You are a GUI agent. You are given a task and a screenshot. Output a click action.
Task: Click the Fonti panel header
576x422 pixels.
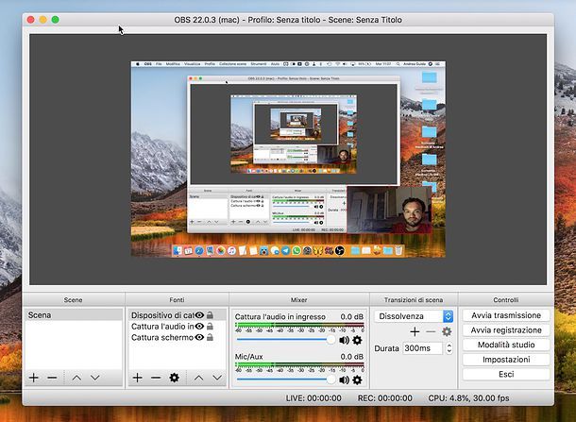pos(177,299)
